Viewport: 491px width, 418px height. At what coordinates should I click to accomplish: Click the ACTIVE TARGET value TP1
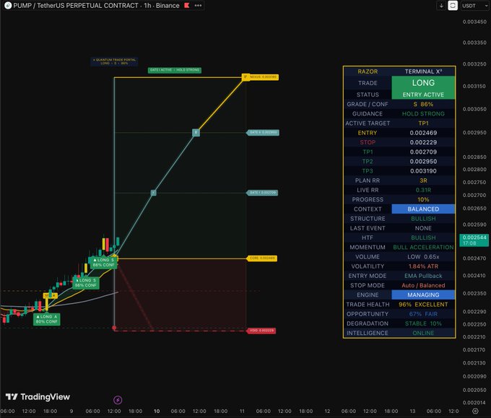[x=423, y=123]
